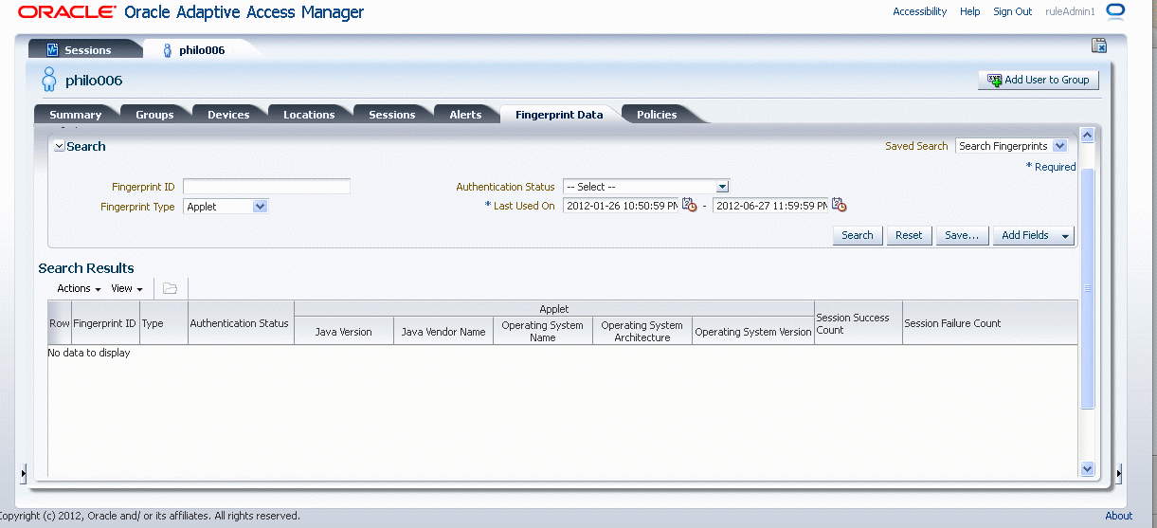Switch to the Policies tab
Image resolution: width=1157 pixels, height=528 pixels.
click(657, 115)
